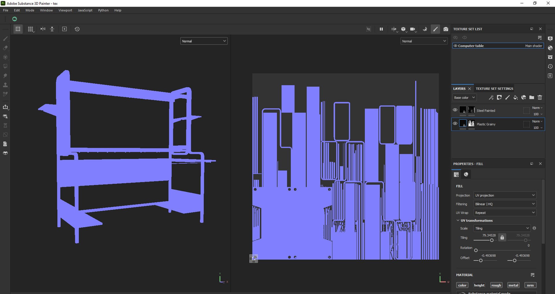The image size is (555, 294).
Task: Toggle the Tiling ratio lock
Action: click(x=502, y=237)
